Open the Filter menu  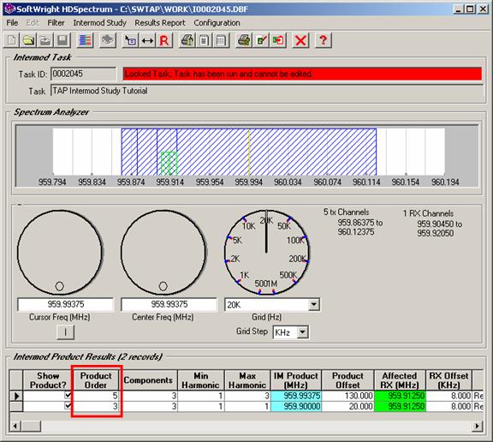pos(56,23)
